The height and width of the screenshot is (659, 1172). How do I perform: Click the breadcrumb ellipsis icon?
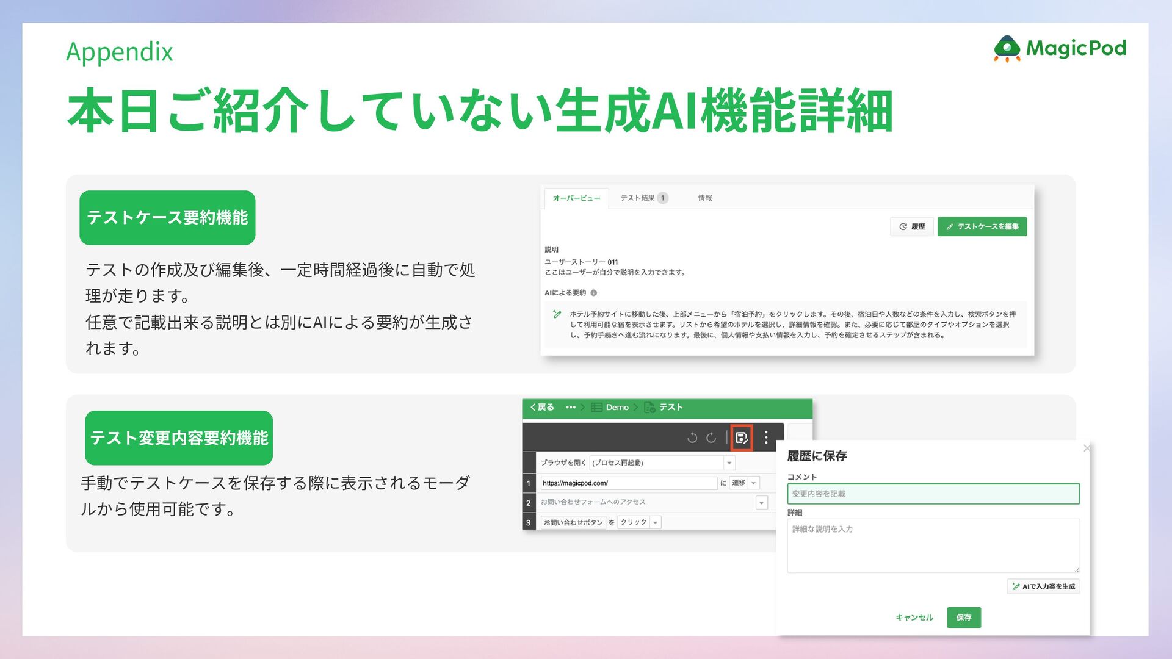click(x=571, y=407)
